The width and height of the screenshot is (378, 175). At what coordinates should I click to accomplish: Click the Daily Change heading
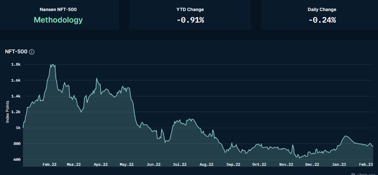(x=322, y=10)
